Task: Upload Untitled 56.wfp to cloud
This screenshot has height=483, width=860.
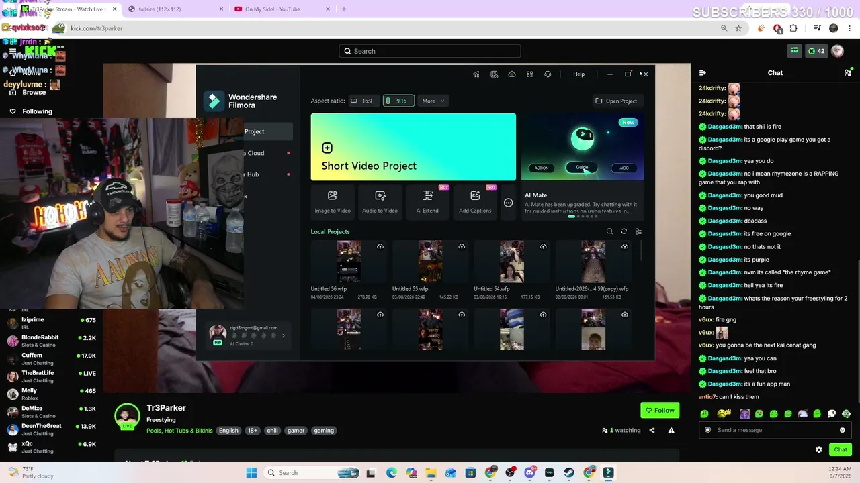Action: point(380,247)
